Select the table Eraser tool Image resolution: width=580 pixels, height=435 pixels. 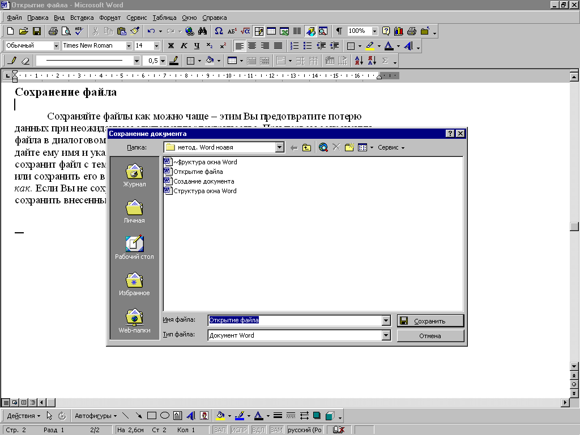coord(25,60)
